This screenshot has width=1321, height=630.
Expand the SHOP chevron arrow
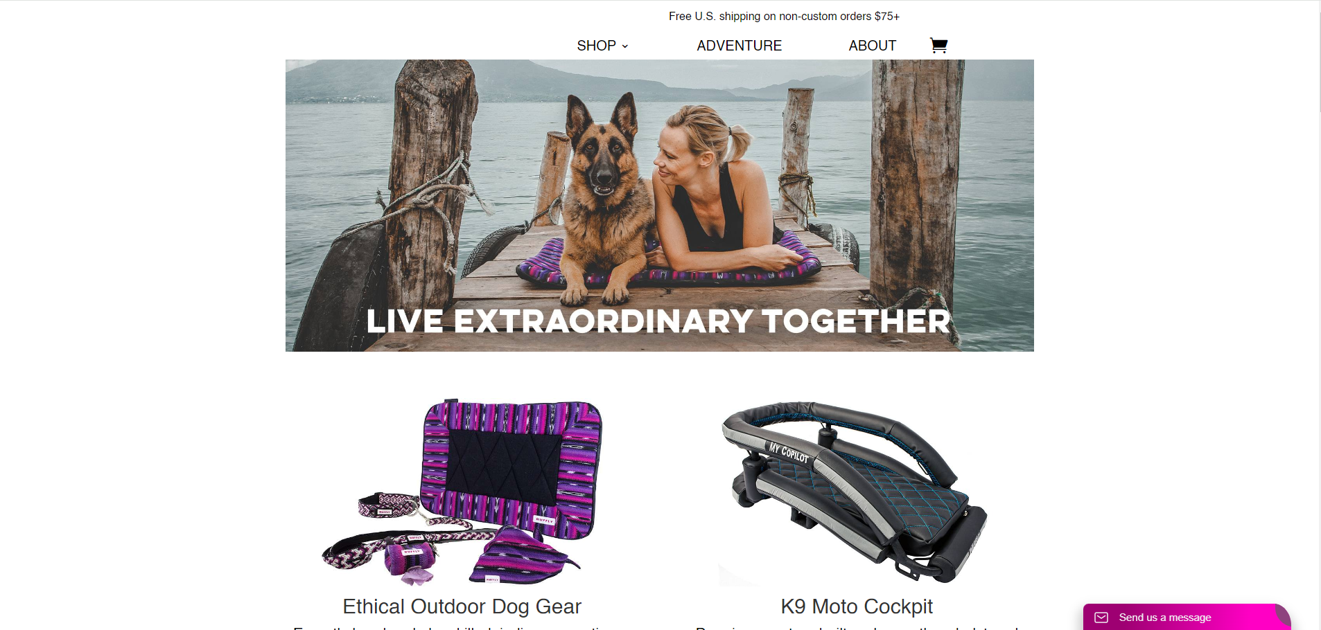(625, 46)
